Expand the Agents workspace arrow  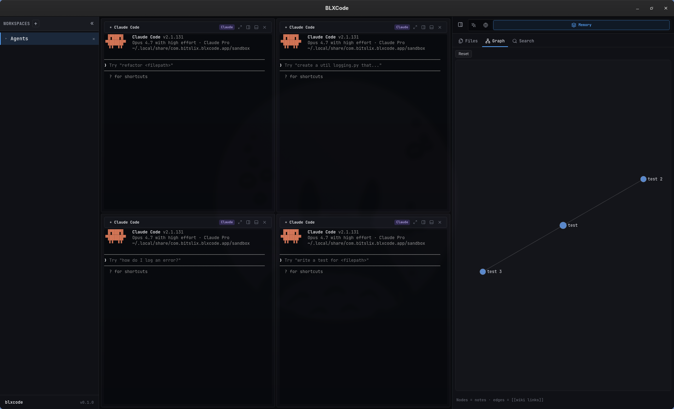6,38
